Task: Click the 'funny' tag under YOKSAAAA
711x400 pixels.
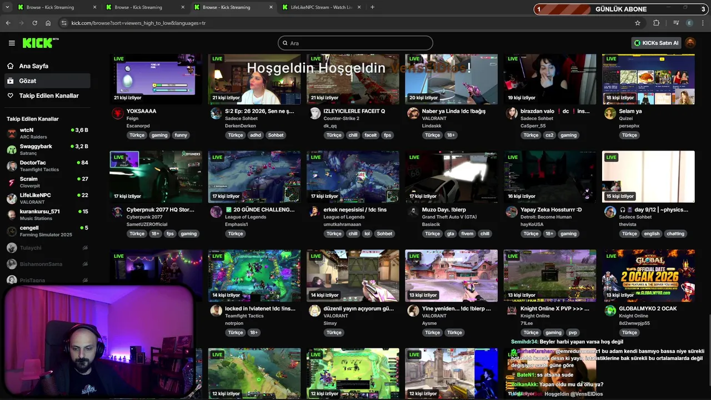Action: 181,135
